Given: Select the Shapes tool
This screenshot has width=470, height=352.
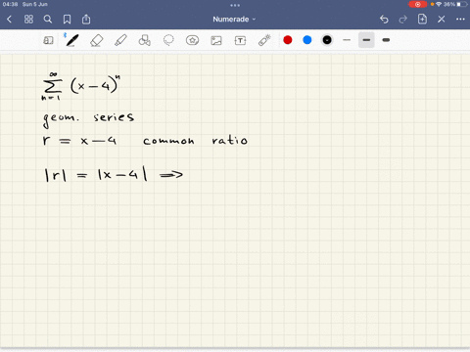Looking at the screenshot, I should [144, 40].
